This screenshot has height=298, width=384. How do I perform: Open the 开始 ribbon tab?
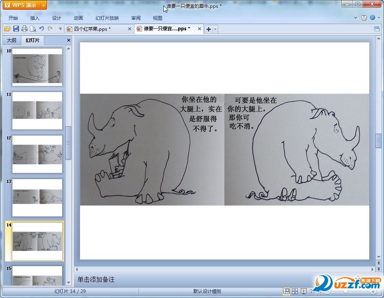pyautogui.click(x=13, y=18)
